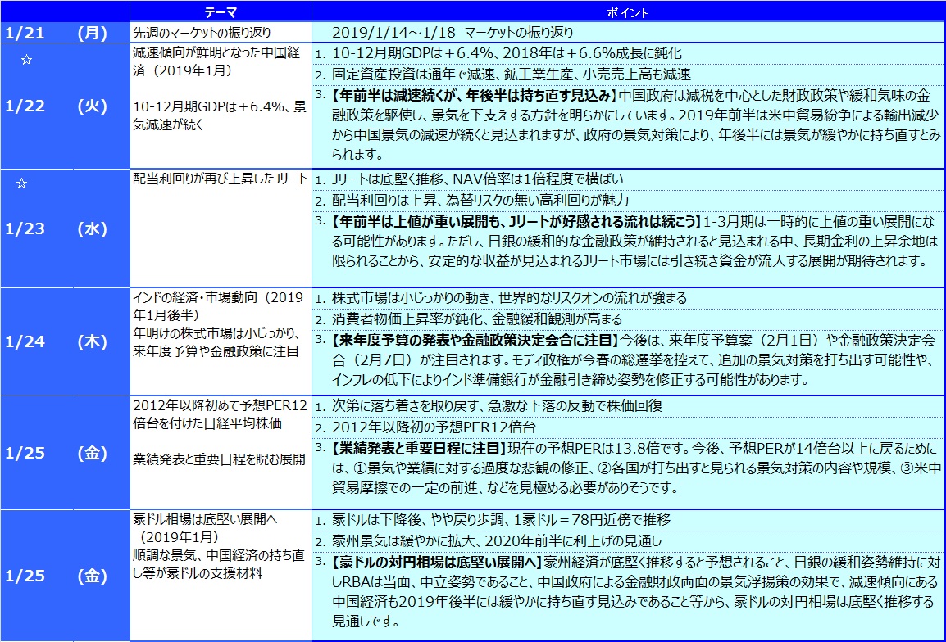Select the 2012年以降初の予想PER12倍台 point
Screen dimensions: 946x642
[x=434, y=427]
